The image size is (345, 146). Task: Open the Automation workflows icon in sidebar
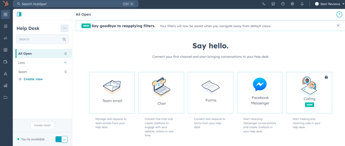(x=5, y=73)
